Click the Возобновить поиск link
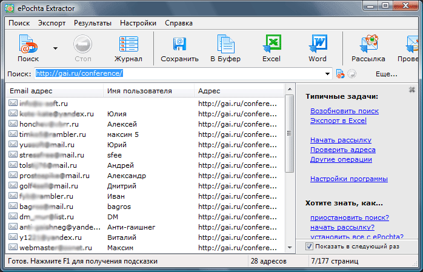Screen dimensions: 423x272 click(x=344, y=111)
